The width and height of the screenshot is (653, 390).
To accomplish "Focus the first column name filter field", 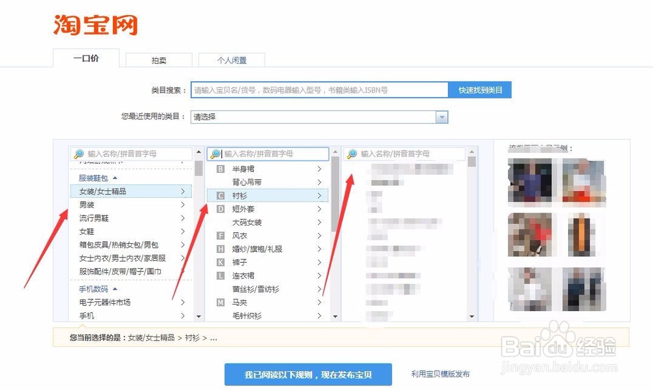I will coord(131,154).
